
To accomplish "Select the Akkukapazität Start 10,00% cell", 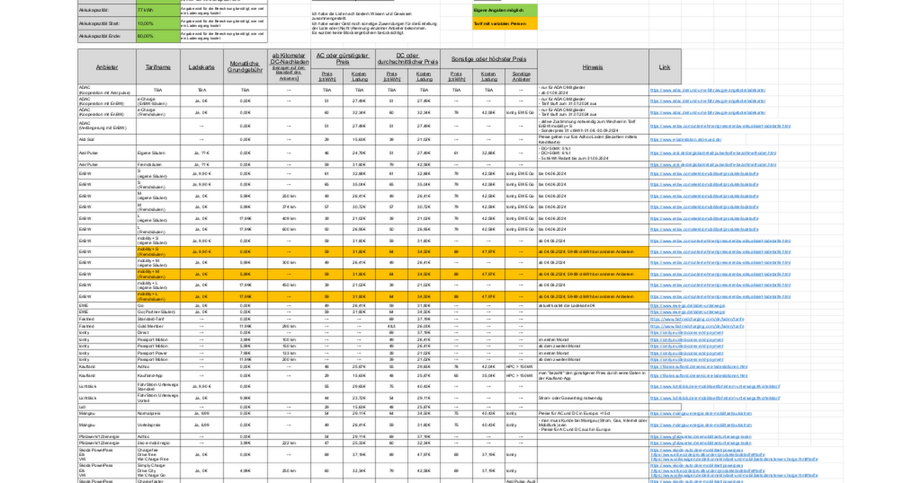I will 157,23.
